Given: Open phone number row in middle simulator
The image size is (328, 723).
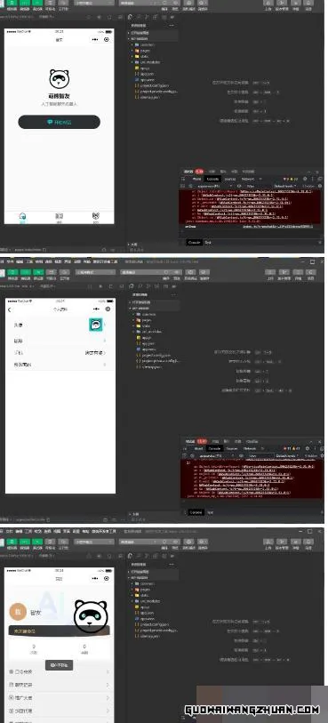Looking at the screenshot, I should [60, 353].
